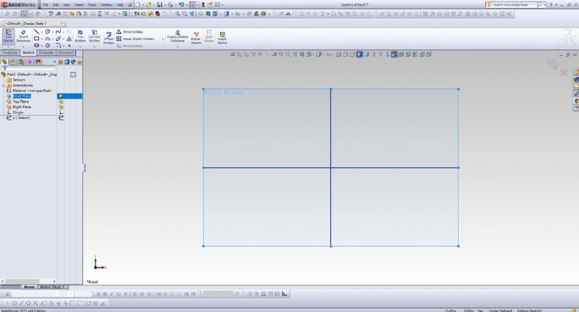
Task: Click Trim Entities tool
Action: (80, 37)
